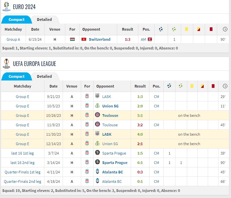The image size is (231, 198).
Task: Select the Compact tab under EURO 2024
Action: (16, 20)
